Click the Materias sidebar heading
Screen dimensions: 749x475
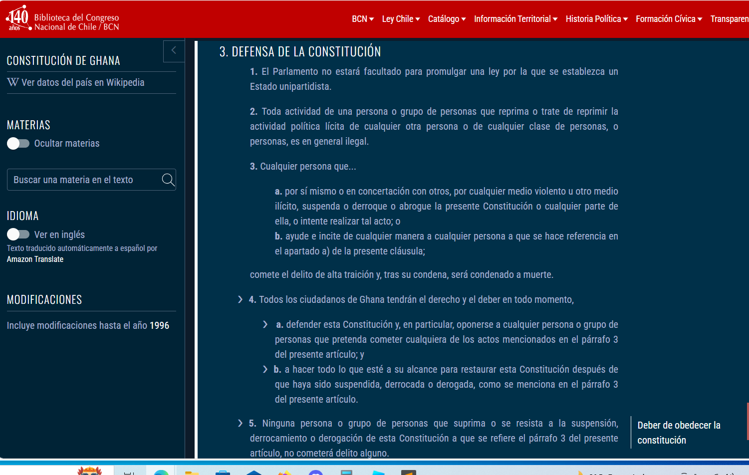28,125
